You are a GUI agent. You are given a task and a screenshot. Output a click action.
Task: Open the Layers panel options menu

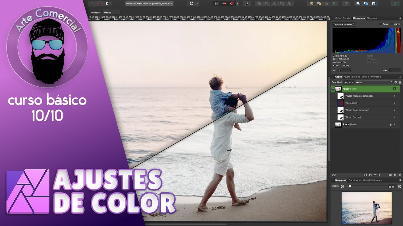click(x=400, y=77)
